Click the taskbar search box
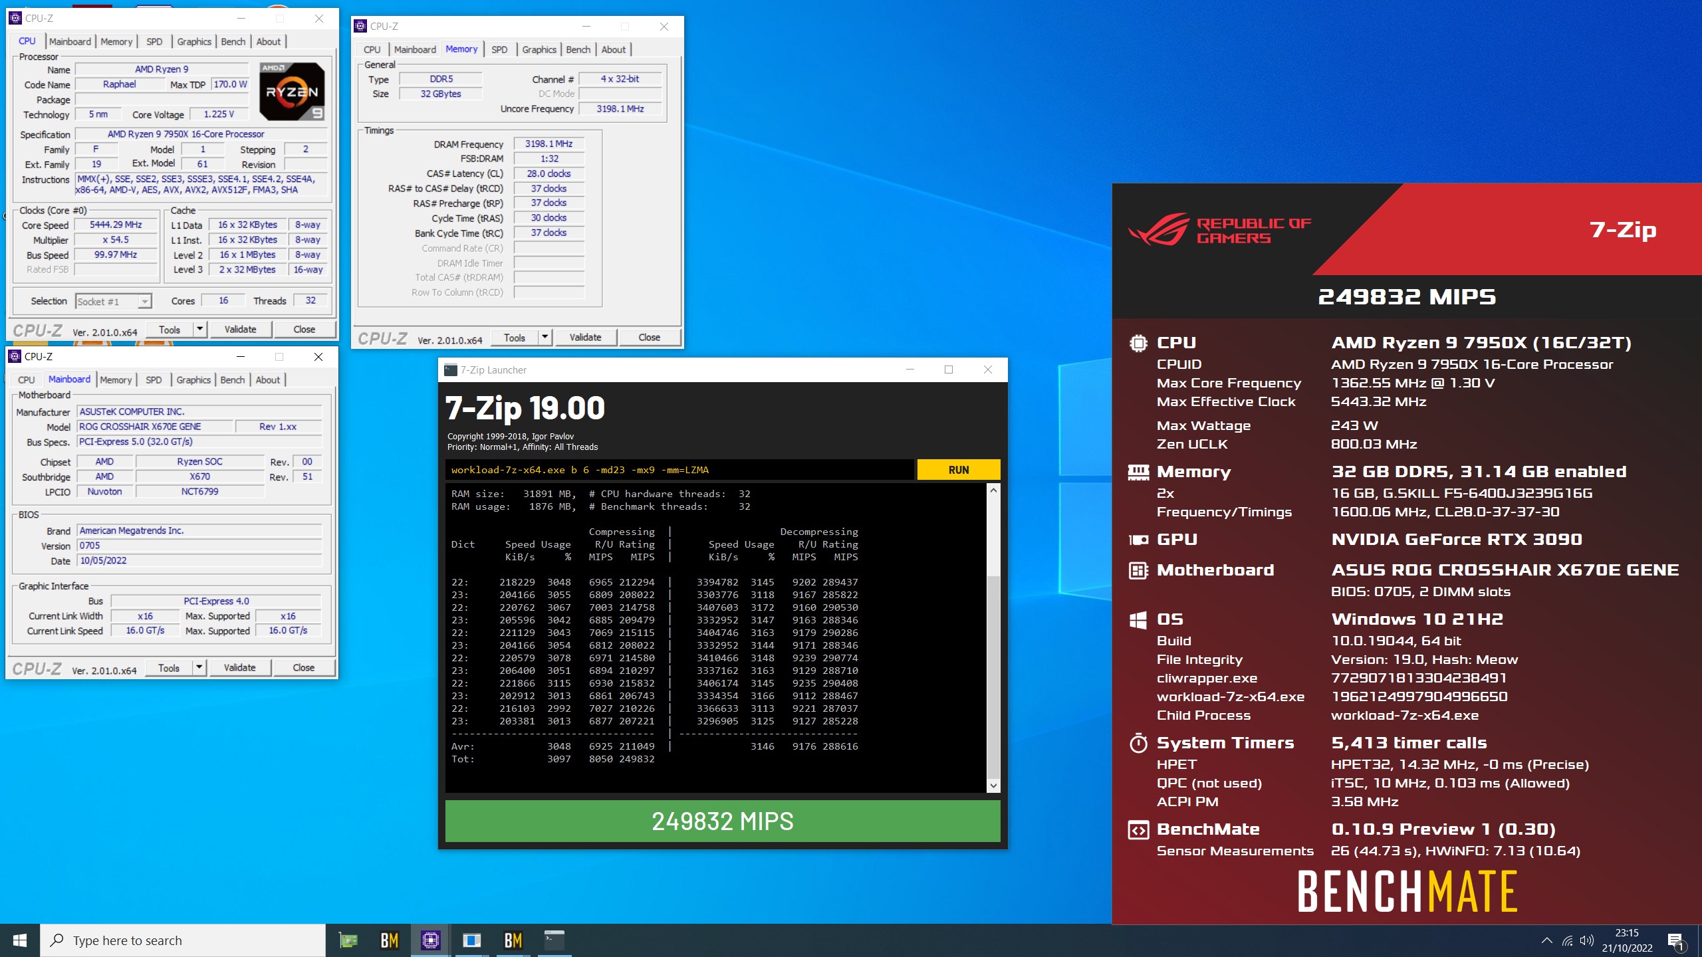Screen dimensions: 1702x957 (x=183, y=940)
